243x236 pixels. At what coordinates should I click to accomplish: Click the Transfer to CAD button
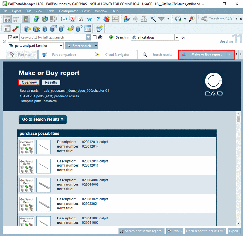coord(216,19)
